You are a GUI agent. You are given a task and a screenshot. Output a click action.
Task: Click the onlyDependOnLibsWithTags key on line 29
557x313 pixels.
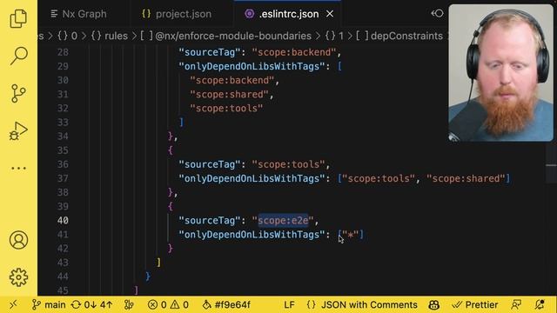[252, 66]
